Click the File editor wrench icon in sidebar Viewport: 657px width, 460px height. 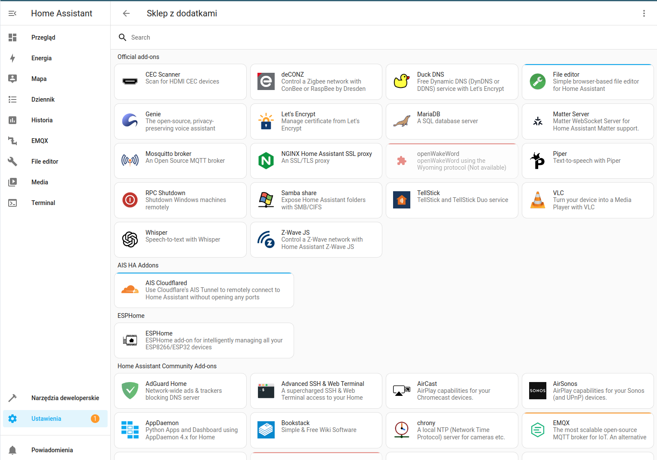pyautogui.click(x=12, y=162)
